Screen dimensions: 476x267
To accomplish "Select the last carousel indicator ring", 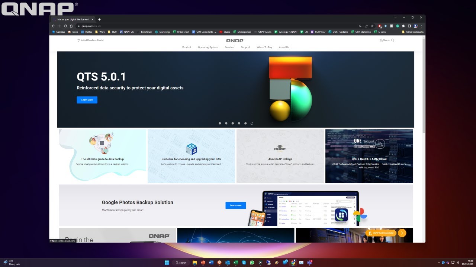I will tap(252, 123).
